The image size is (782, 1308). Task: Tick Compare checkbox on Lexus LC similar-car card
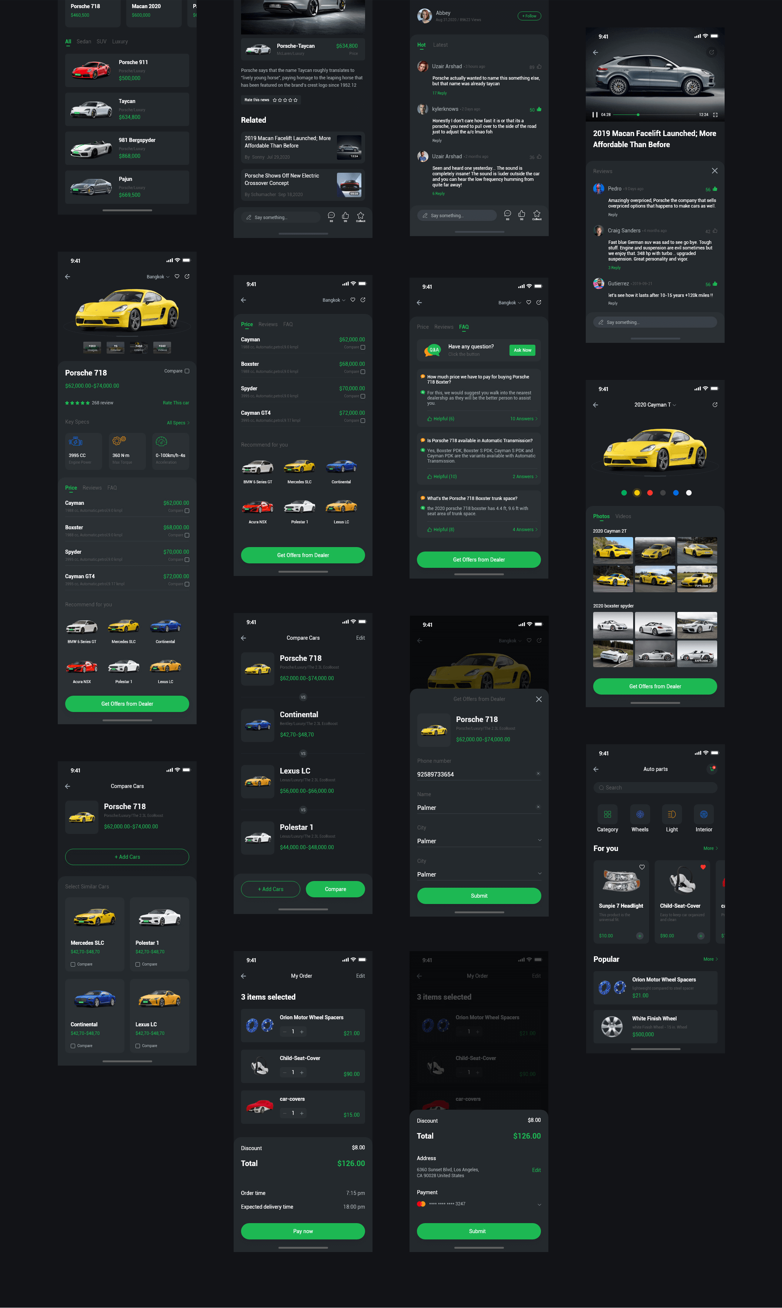137,1045
